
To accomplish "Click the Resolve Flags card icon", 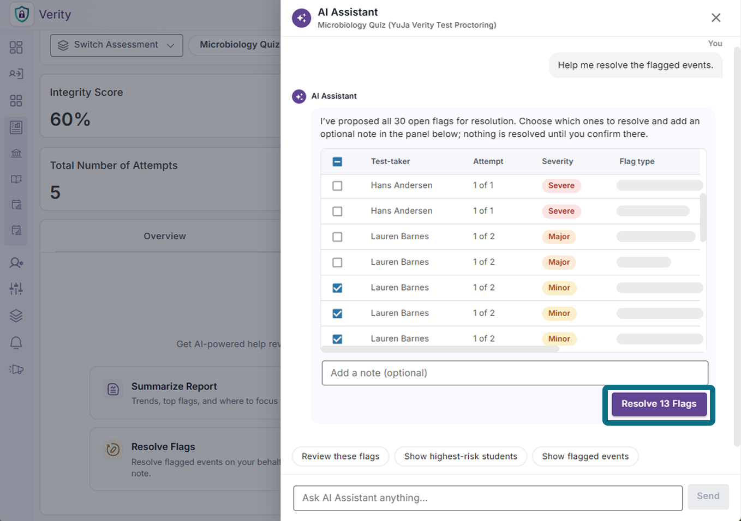I will click(x=113, y=450).
